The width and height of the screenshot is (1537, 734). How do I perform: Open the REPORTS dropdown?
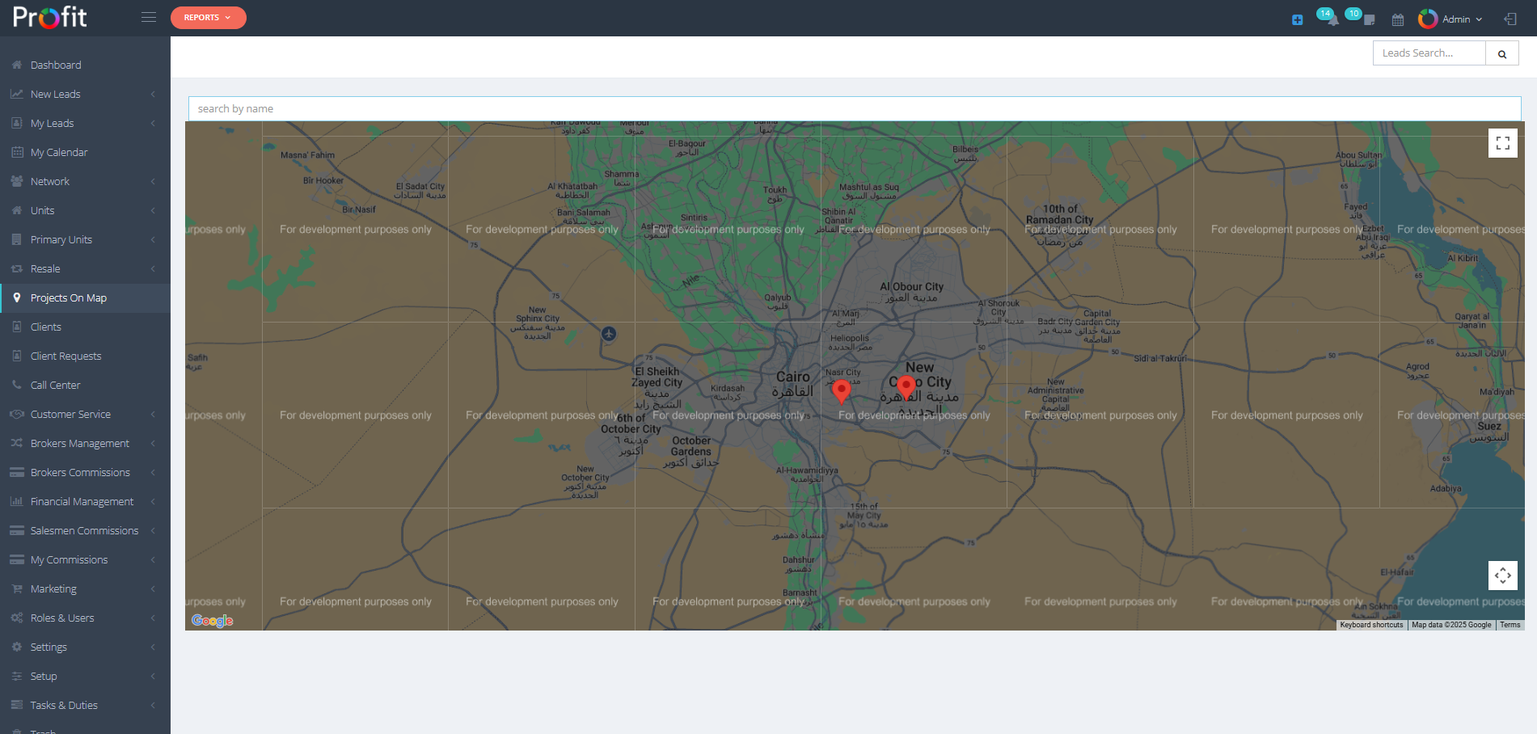click(208, 17)
